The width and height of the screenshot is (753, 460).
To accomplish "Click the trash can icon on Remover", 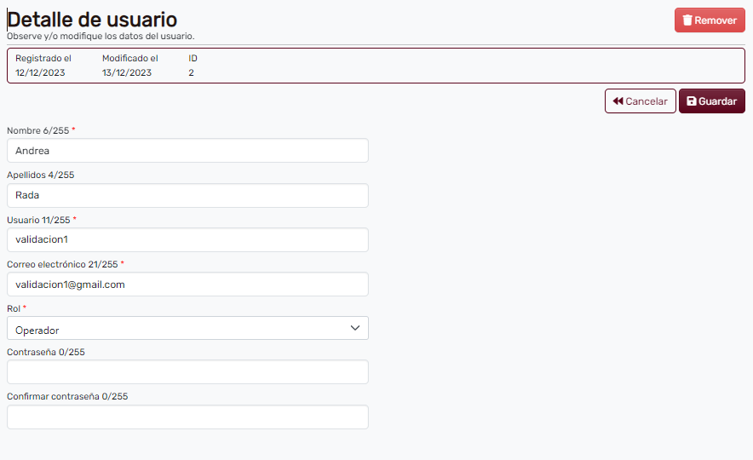I will pyautogui.click(x=687, y=20).
